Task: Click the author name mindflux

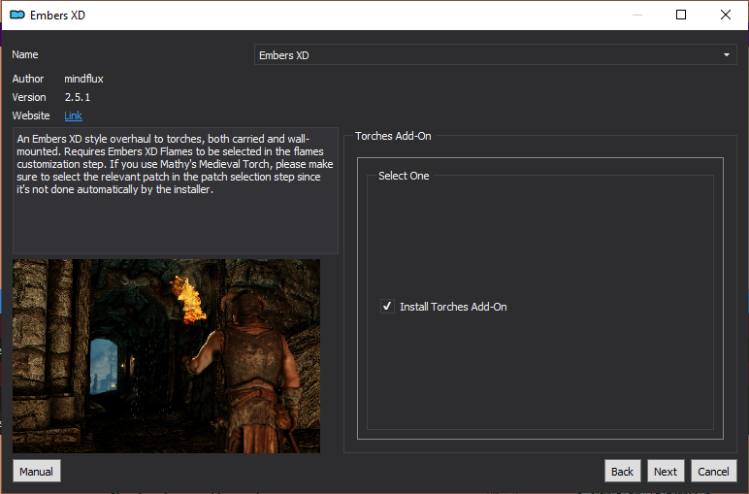Action: click(x=83, y=79)
